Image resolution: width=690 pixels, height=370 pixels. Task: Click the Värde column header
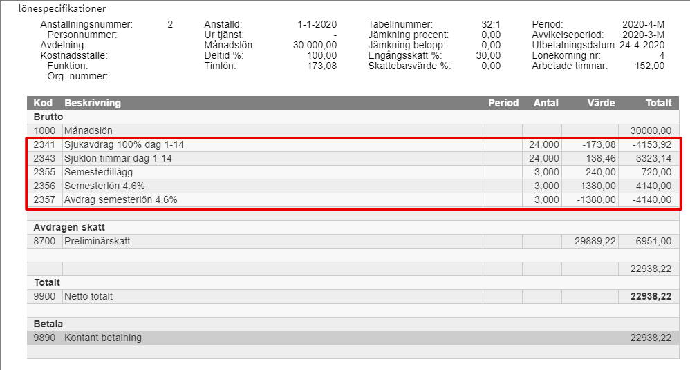click(601, 104)
